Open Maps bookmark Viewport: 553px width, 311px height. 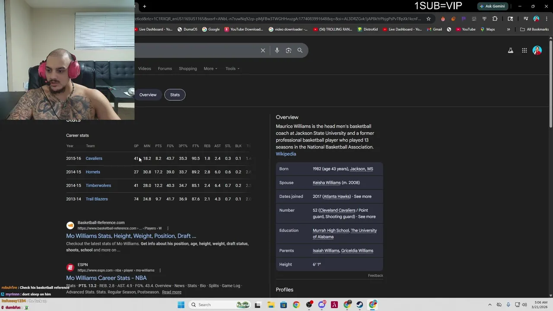click(x=488, y=29)
